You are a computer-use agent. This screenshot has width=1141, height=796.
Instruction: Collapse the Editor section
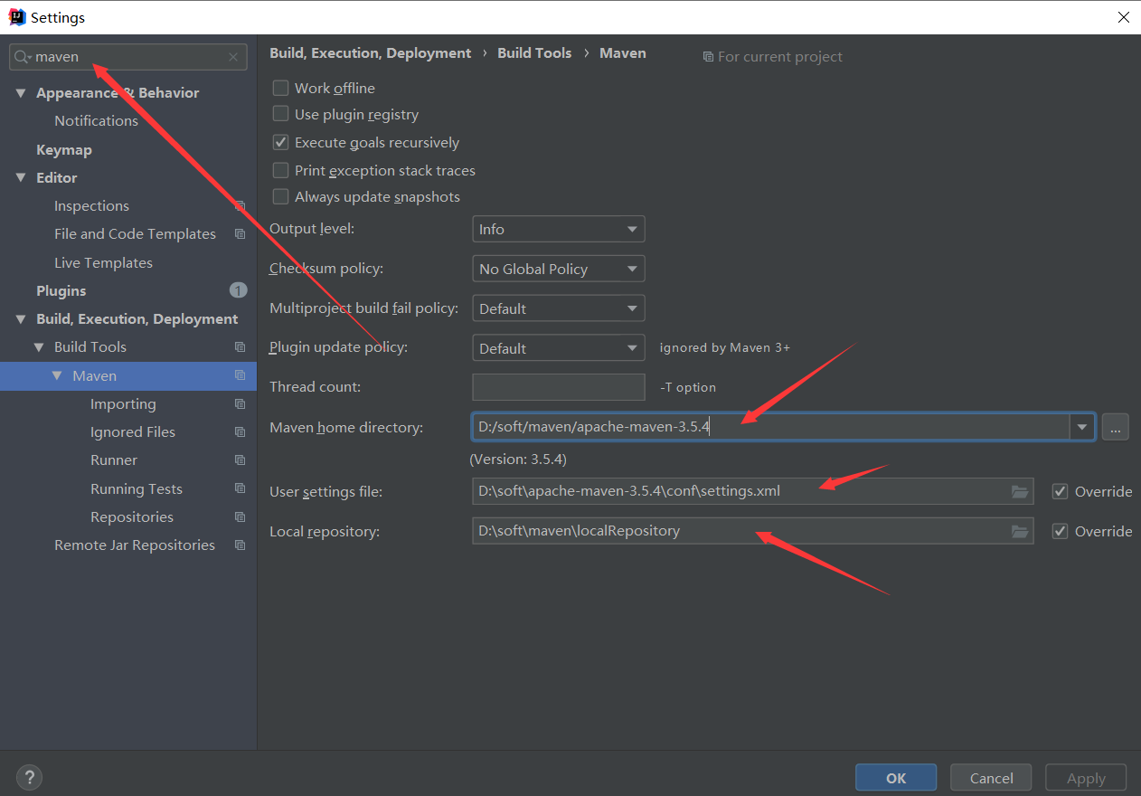click(x=21, y=178)
